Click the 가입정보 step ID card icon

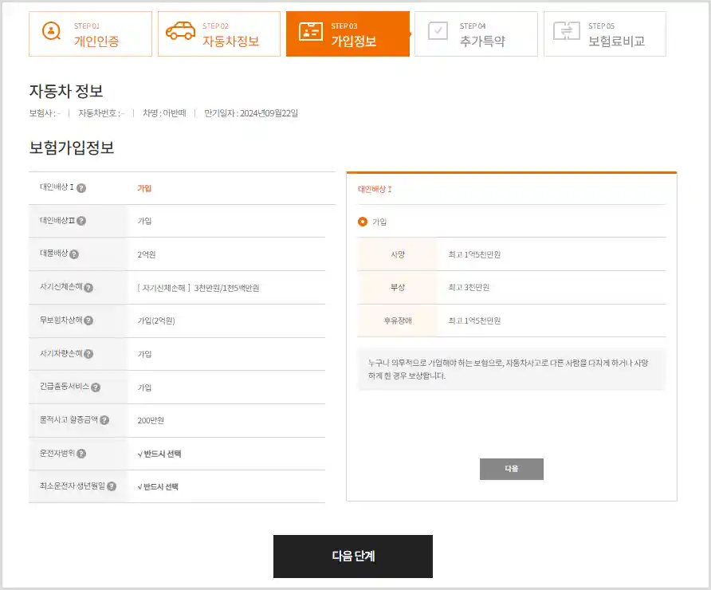[x=311, y=31]
